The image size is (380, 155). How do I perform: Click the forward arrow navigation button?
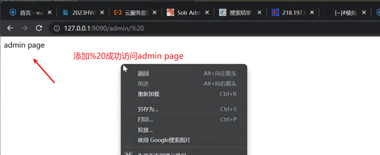click(24, 28)
